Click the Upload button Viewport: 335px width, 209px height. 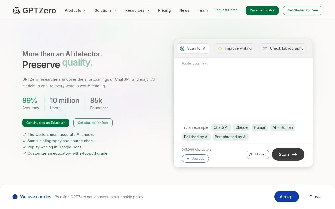click(x=258, y=154)
